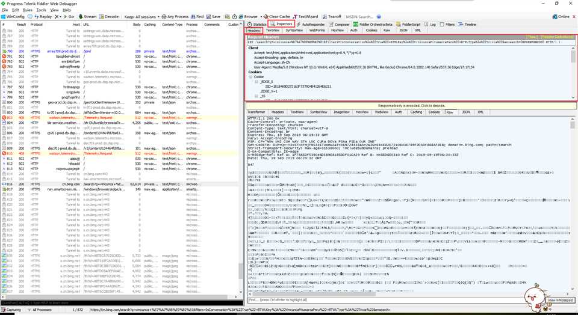The image size is (578, 315).
Task: Open the Remove (X) sessions dropdown
Action: point(58,17)
